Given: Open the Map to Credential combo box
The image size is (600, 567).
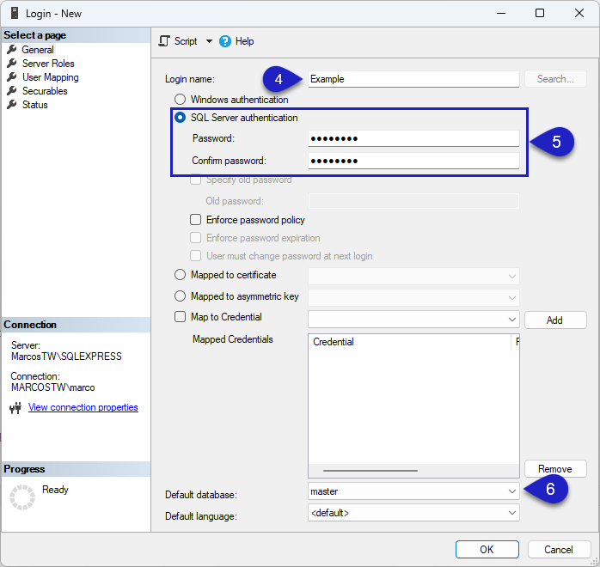Looking at the screenshot, I should (512, 319).
